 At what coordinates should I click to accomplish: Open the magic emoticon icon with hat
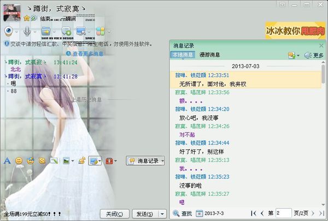coord(31,160)
